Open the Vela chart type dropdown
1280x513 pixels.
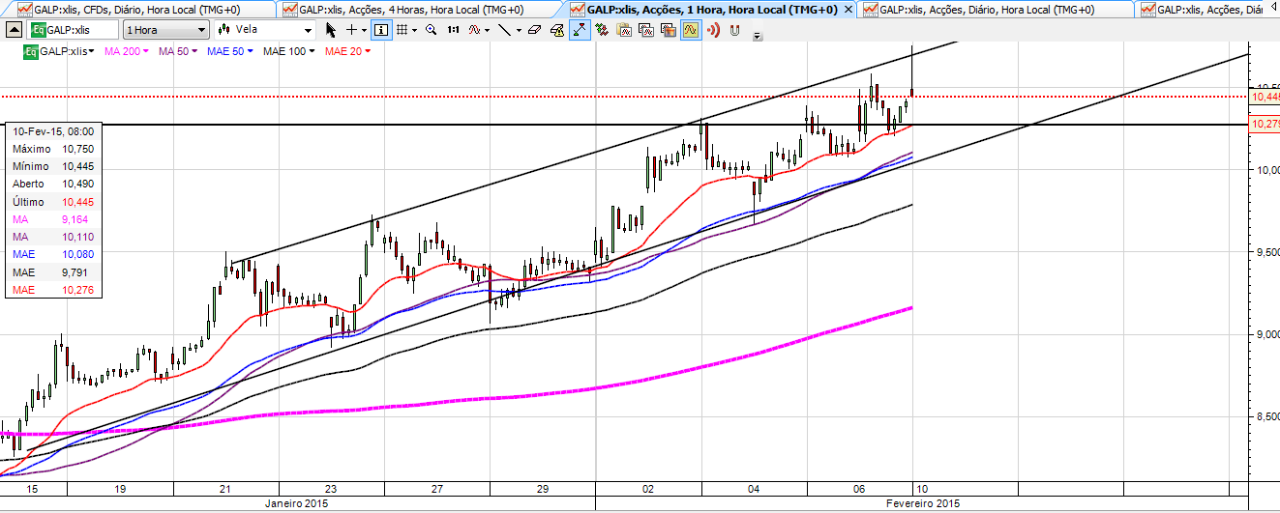click(x=264, y=29)
